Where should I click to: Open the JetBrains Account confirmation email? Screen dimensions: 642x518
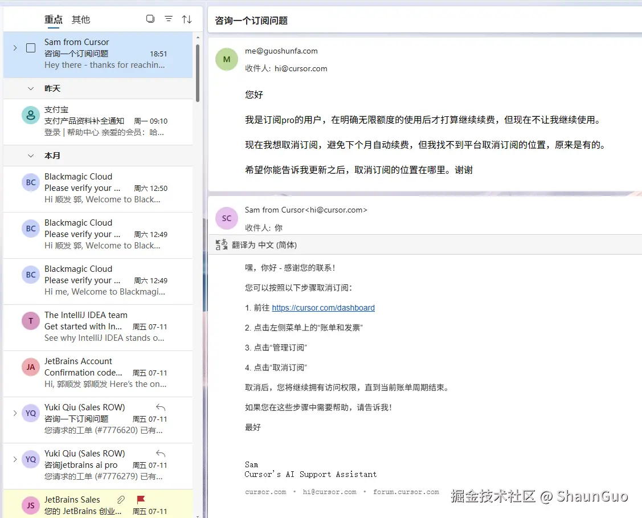coord(97,373)
